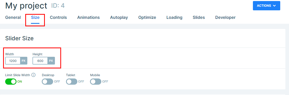Viewport: 289px width, 95px height.
Task: Enable the Tablet limit toggle
Action: coord(72,82)
